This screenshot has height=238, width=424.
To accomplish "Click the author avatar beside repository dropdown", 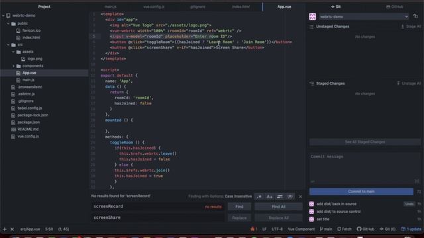I will [x=313, y=17].
